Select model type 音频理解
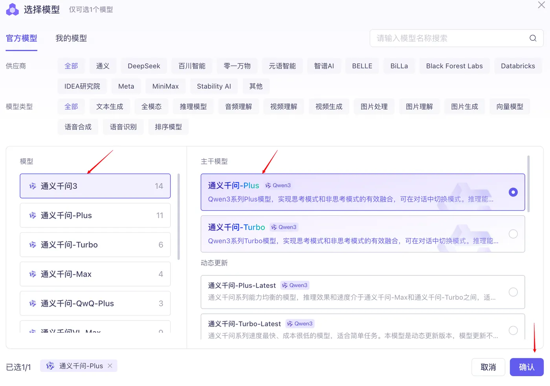 tap(238, 107)
